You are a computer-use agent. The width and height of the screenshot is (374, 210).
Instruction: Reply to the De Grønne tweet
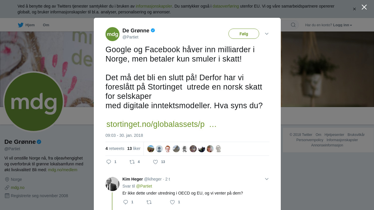click(x=111, y=162)
